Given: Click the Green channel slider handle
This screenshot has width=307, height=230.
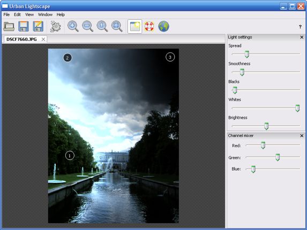Looking at the screenshot, I should click(x=278, y=157).
